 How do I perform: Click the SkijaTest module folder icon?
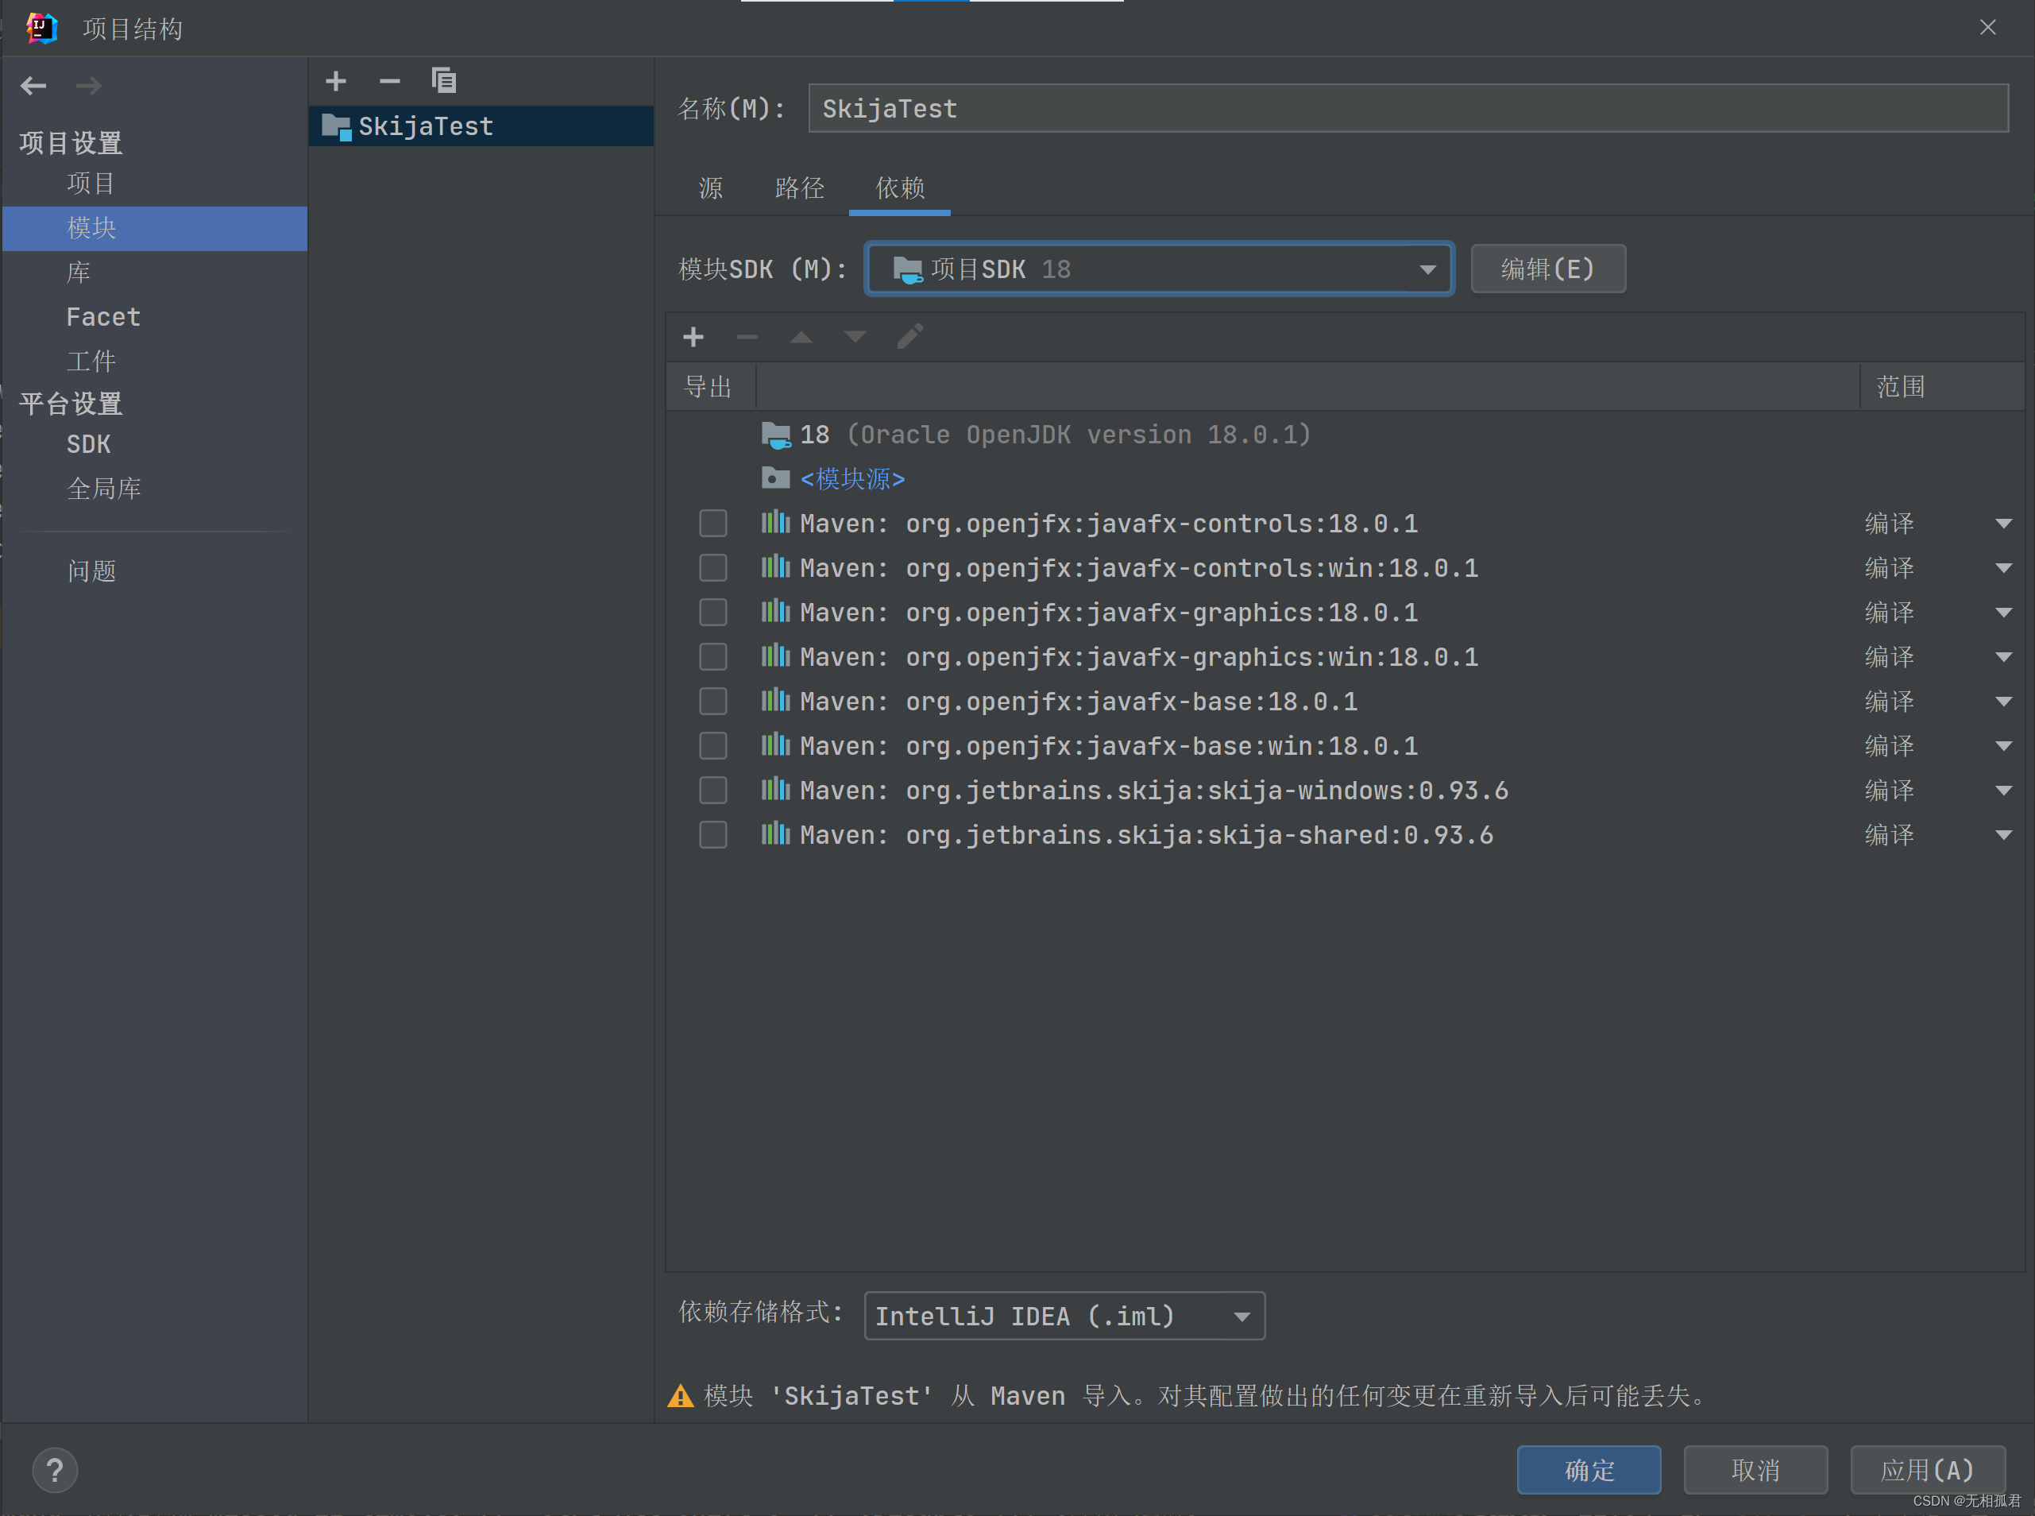coord(337,126)
